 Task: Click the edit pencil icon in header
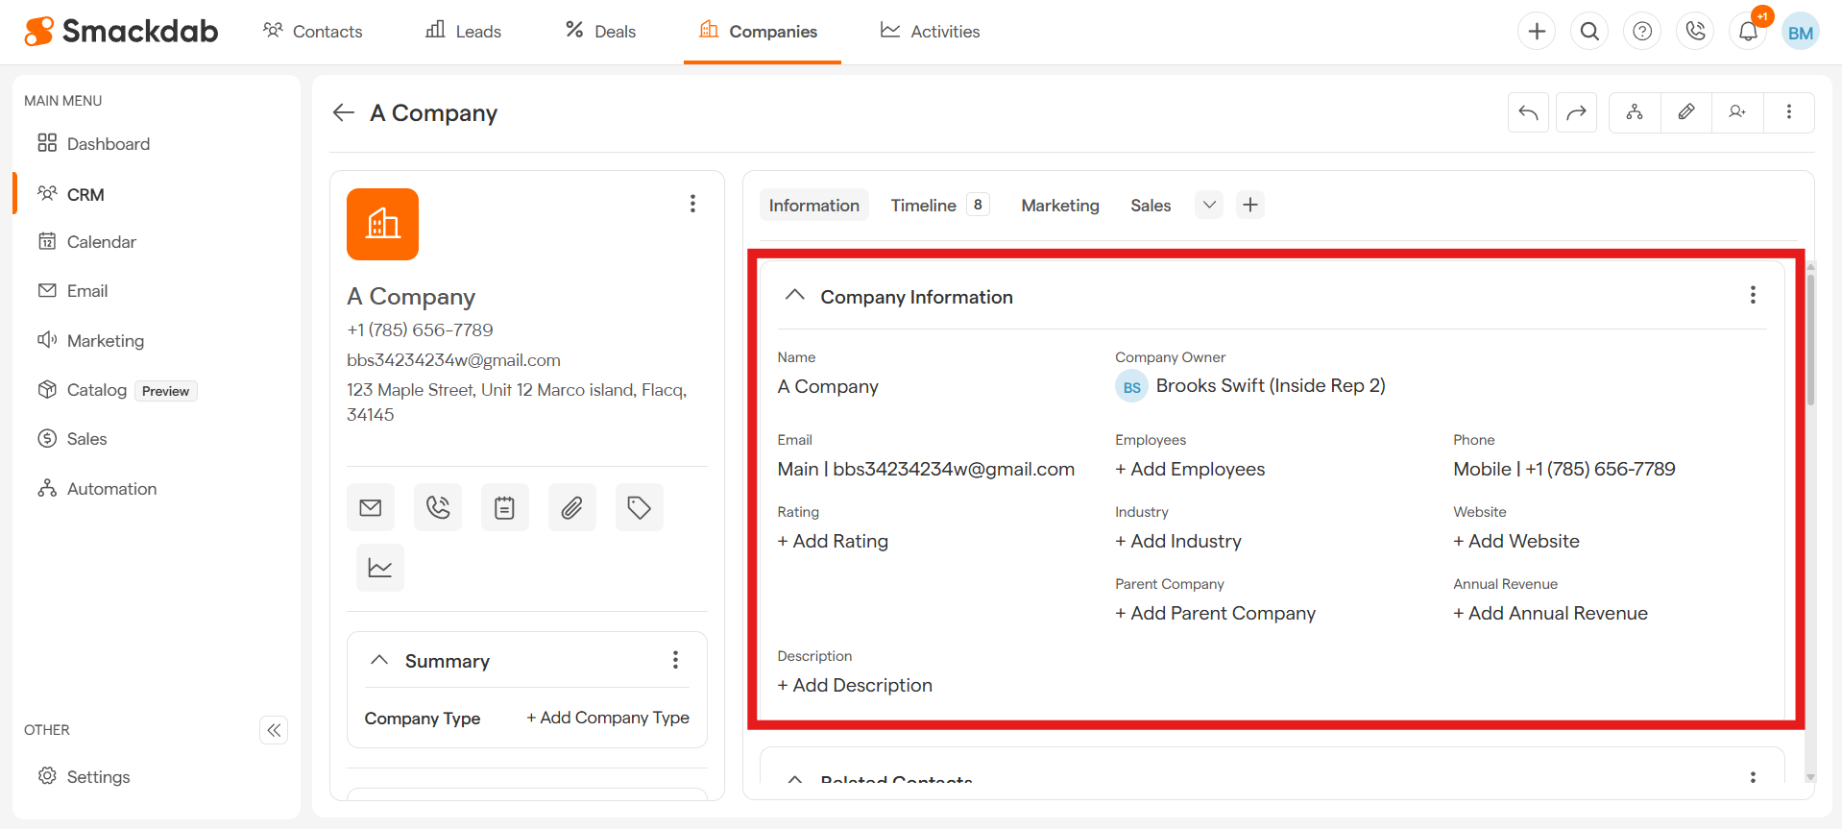(x=1686, y=112)
